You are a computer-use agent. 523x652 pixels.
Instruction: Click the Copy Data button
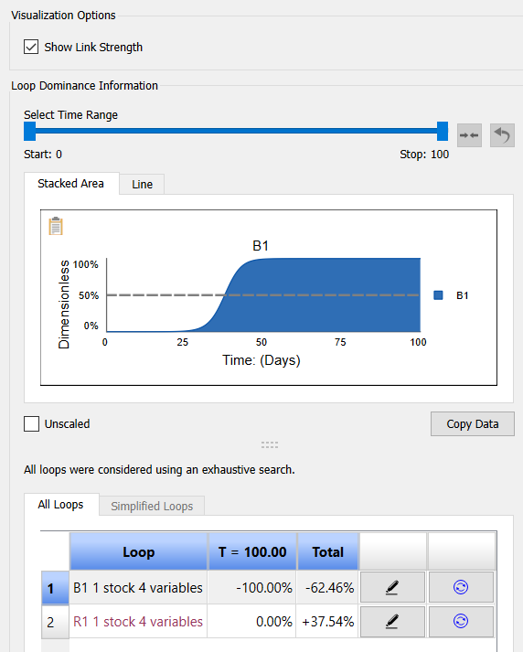(473, 423)
